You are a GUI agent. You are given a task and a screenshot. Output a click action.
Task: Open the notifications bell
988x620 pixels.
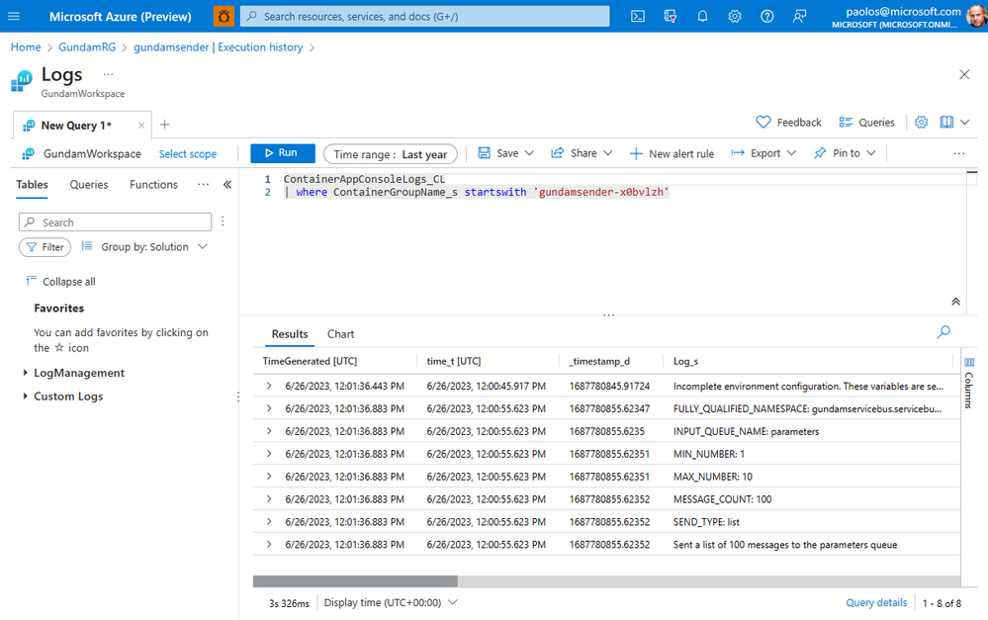(702, 17)
